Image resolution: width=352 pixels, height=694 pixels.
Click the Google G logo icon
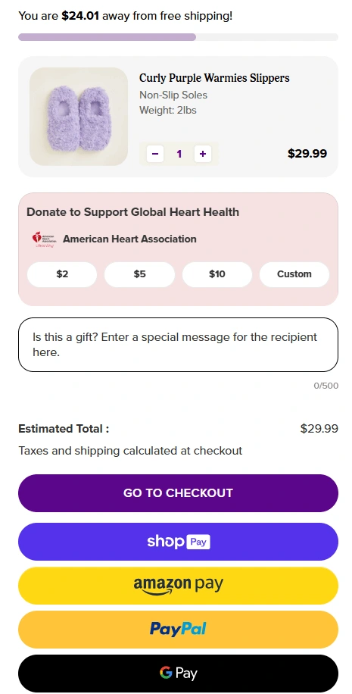pyautogui.click(x=166, y=674)
